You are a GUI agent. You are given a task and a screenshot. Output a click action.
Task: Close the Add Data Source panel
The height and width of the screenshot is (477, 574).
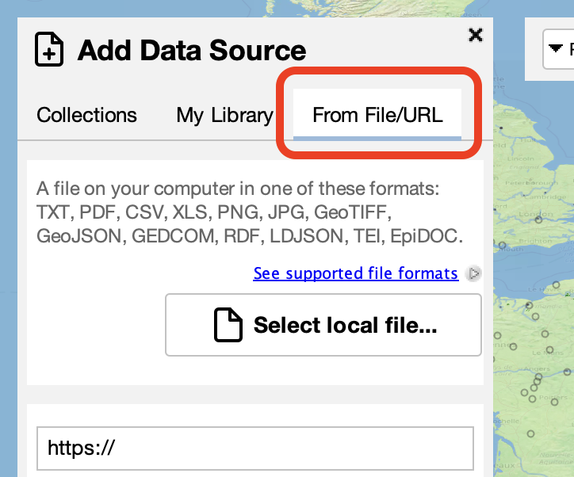coord(476,34)
